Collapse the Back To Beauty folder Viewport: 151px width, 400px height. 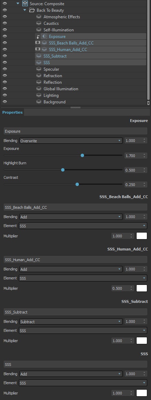click(x=25, y=10)
